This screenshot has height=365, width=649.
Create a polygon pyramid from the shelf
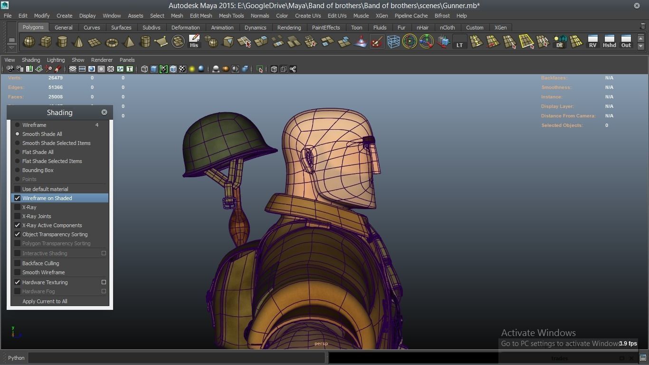tap(128, 42)
